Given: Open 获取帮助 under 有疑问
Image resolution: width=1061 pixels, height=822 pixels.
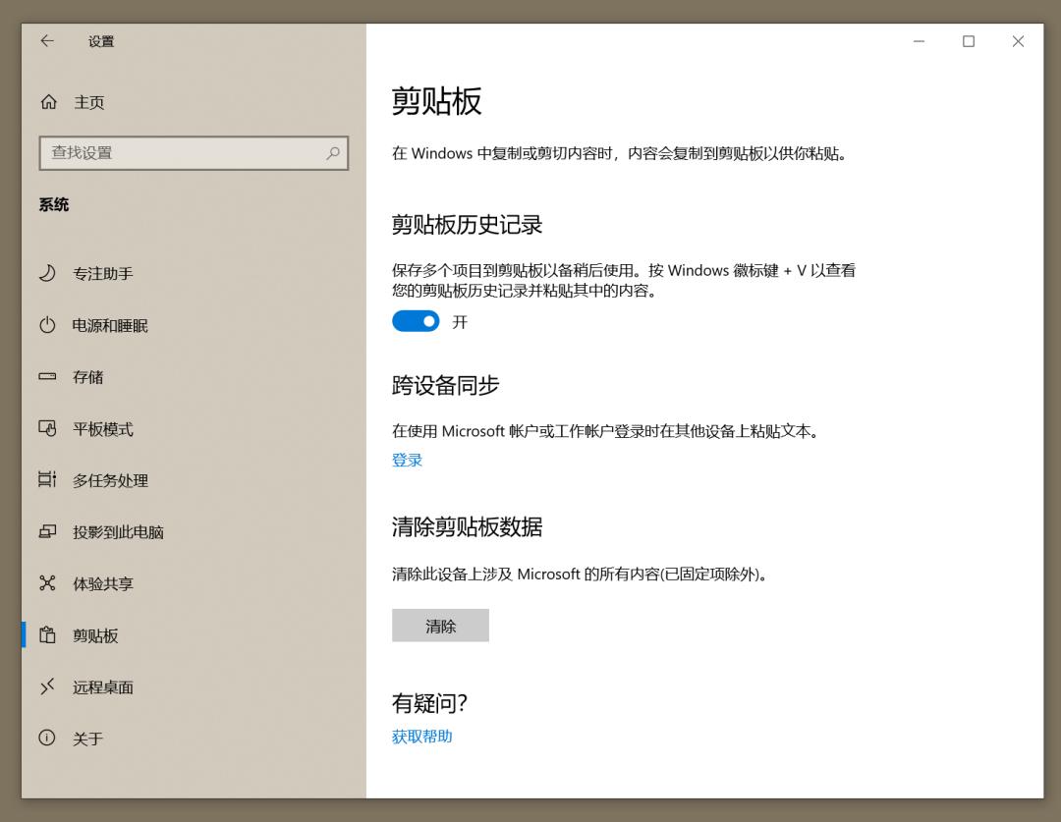Looking at the screenshot, I should click(420, 736).
